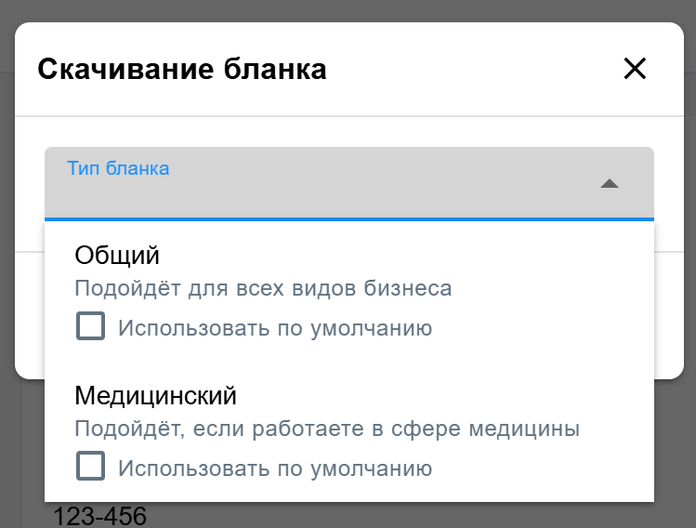Click the Тип бланка select field
Screen dimensions: 696x528
349,183
